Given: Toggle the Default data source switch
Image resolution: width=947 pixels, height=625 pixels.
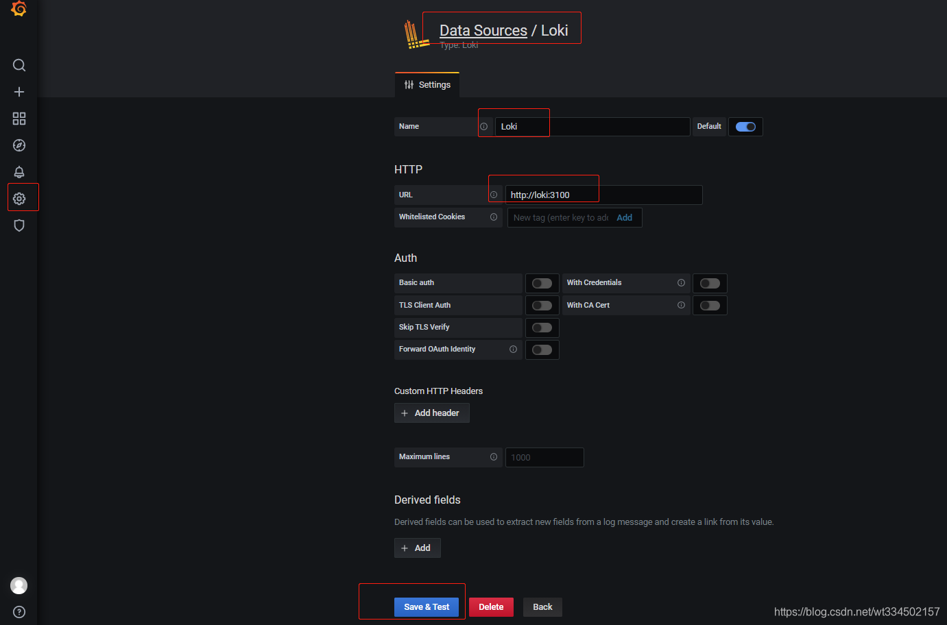Looking at the screenshot, I should pos(745,127).
